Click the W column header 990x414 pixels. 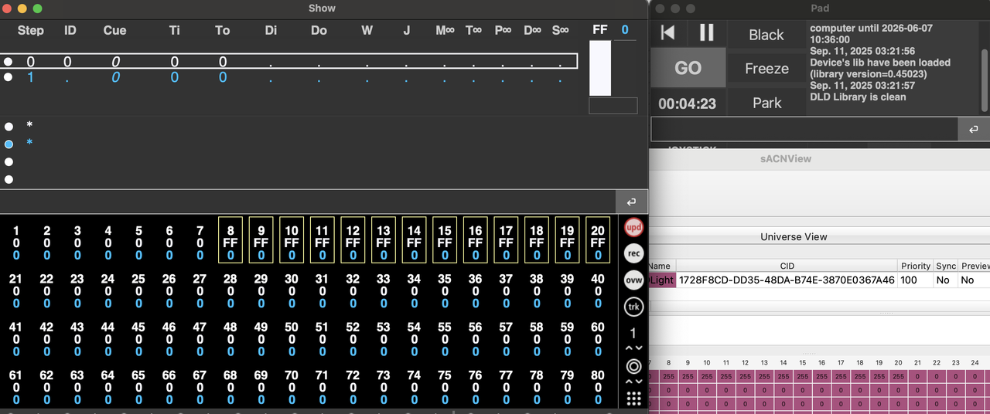pyautogui.click(x=367, y=30)
